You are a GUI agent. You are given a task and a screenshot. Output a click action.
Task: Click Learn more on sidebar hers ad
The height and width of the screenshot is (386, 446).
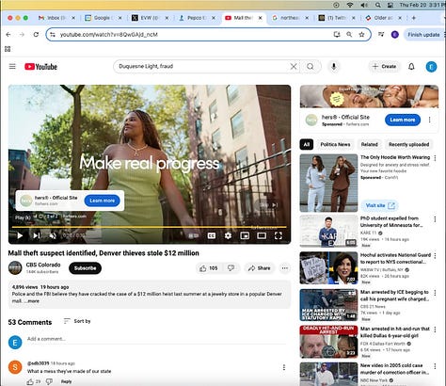coord(403,120)
